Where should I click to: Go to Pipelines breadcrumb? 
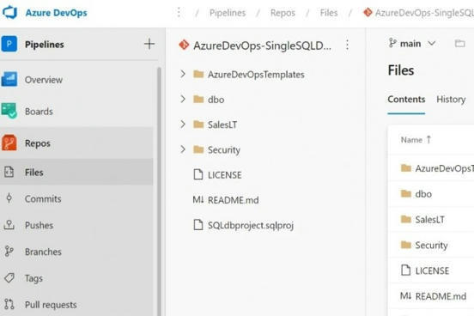[x=228, y=13]
